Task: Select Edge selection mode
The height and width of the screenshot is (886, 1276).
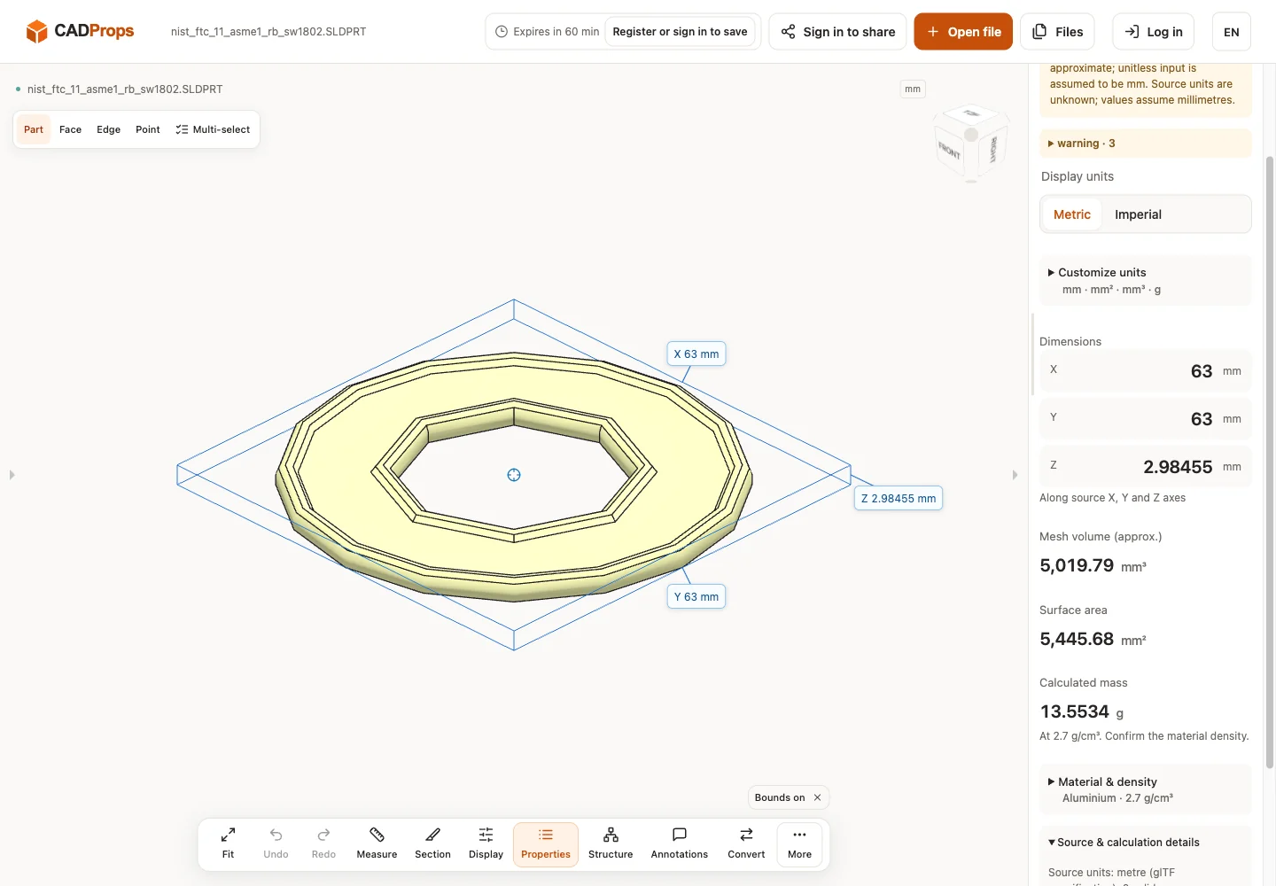Action: 108,129
